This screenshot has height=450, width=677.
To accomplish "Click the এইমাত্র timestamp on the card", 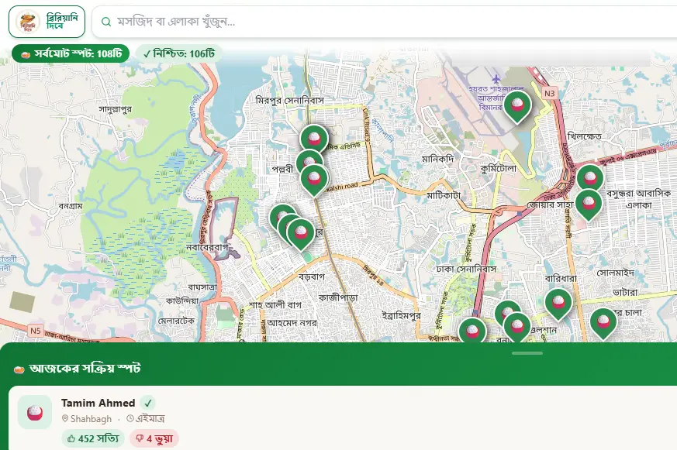I will [151, 419].
